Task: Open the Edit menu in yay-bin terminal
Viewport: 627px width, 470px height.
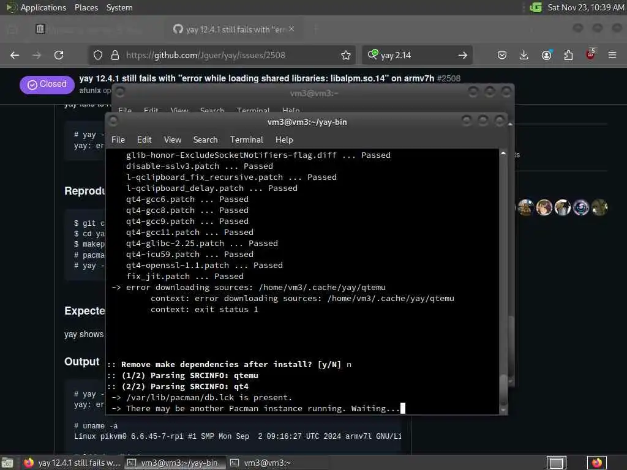Action: pos(145,140)
